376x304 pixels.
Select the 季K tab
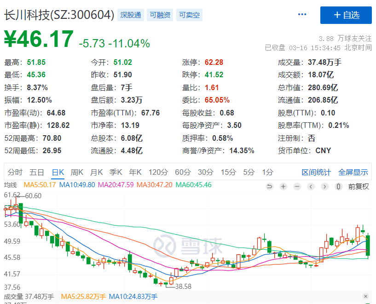116,172
